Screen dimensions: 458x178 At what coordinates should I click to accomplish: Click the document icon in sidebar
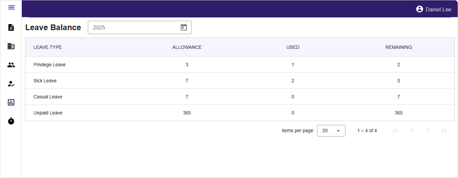coord(11,27)
